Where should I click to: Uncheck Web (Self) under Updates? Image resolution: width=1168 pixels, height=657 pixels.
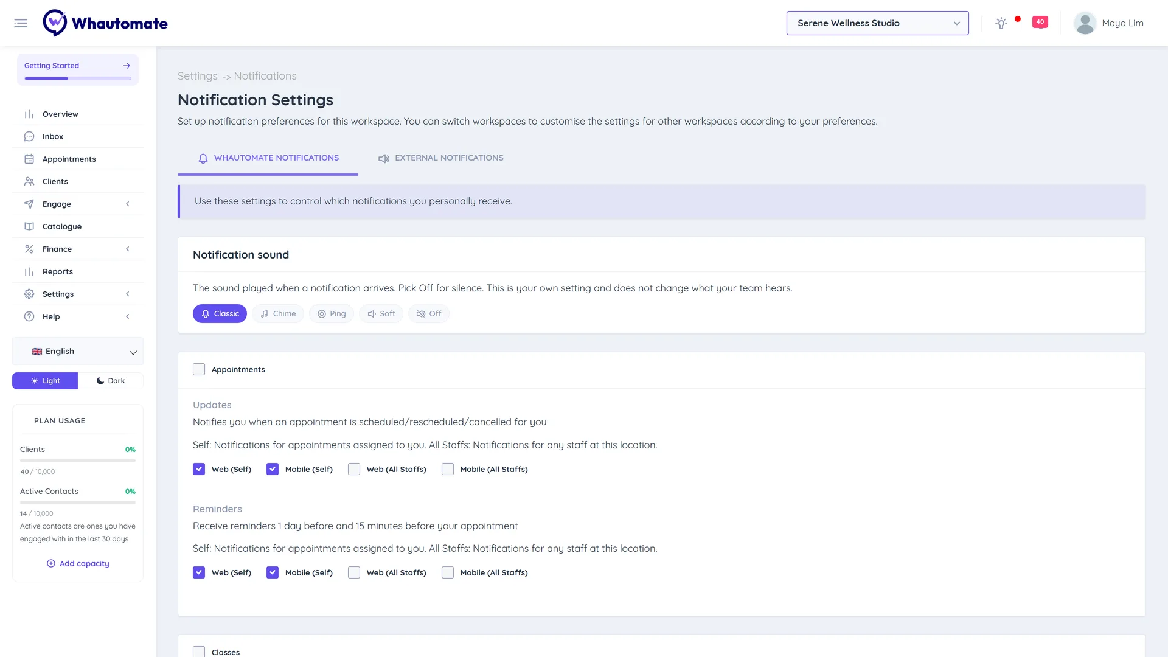(199, 470)
